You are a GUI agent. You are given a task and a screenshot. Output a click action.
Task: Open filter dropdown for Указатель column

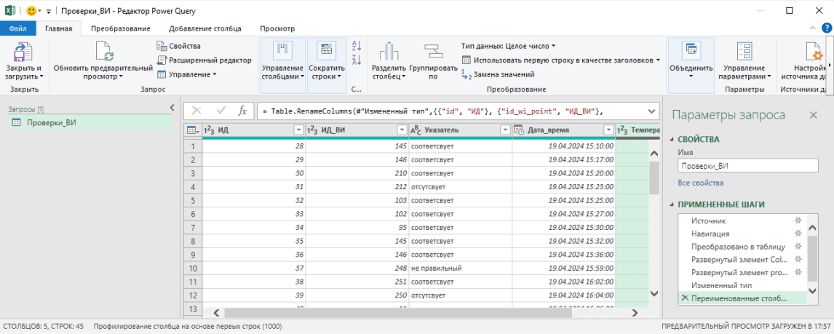tap(506, 130)
